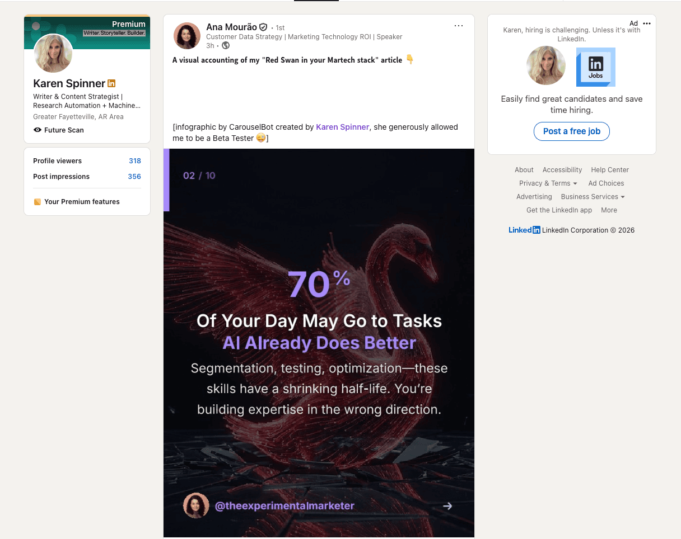View Profile viewers count 318
The image size is (681, 539).
coord(134,161)
